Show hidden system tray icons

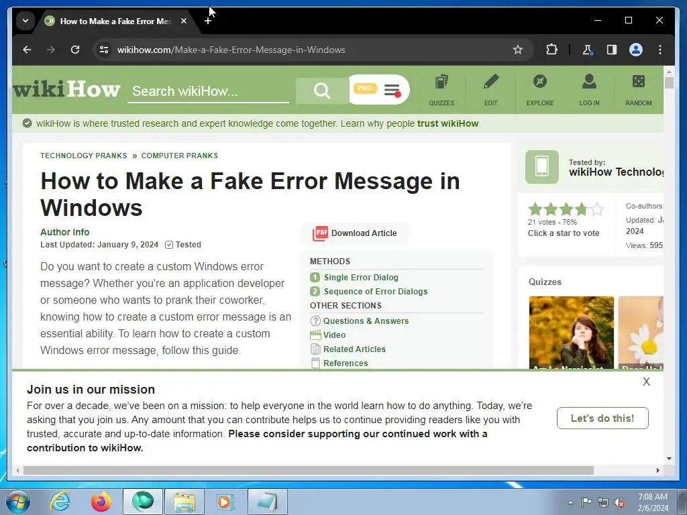570,502
